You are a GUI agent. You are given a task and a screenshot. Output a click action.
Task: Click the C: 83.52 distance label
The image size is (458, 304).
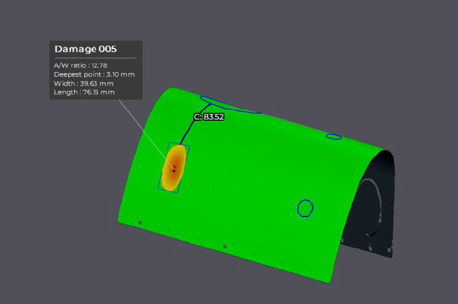click(x=209, y=117)
